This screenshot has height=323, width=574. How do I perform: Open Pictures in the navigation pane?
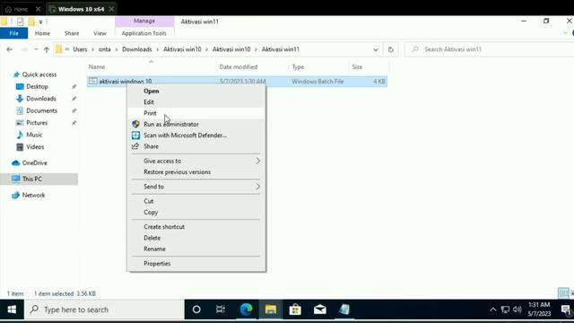(37, 123)
